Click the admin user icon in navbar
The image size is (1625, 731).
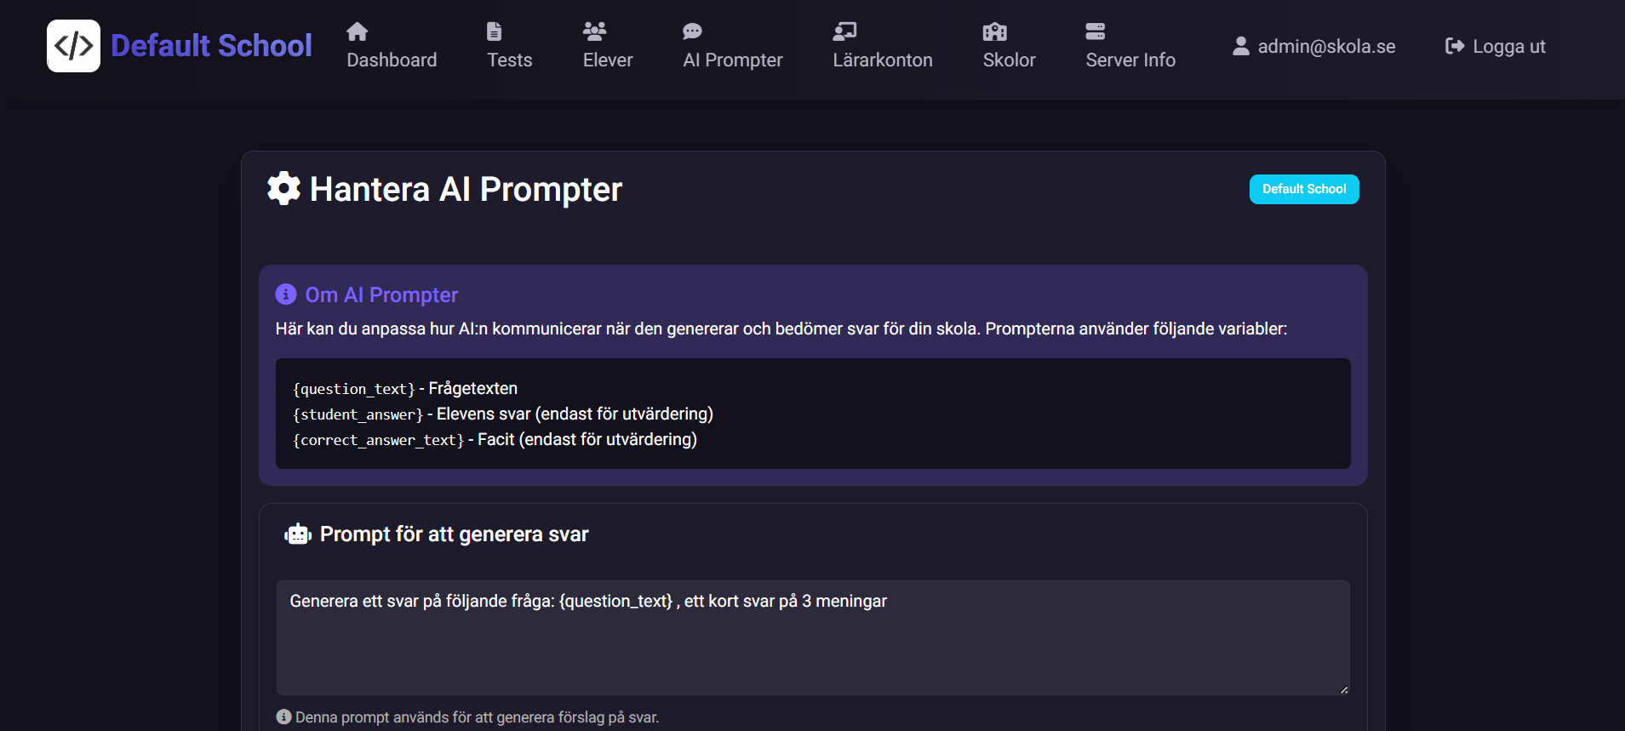1241,46
